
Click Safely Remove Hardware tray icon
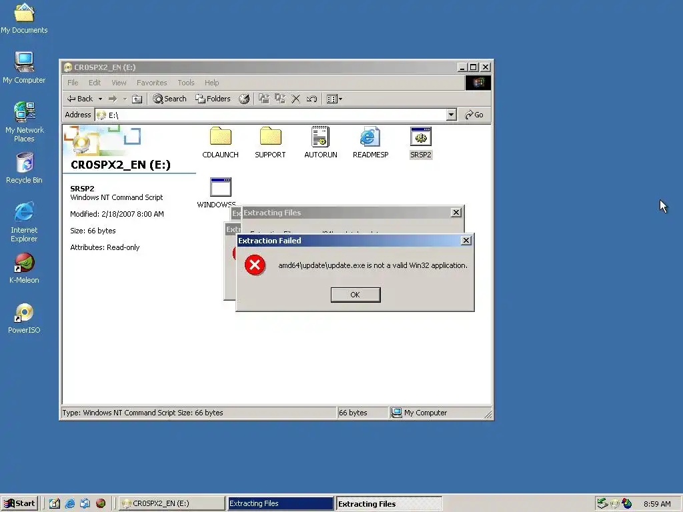pyautogui.click(x=602, y=503)
